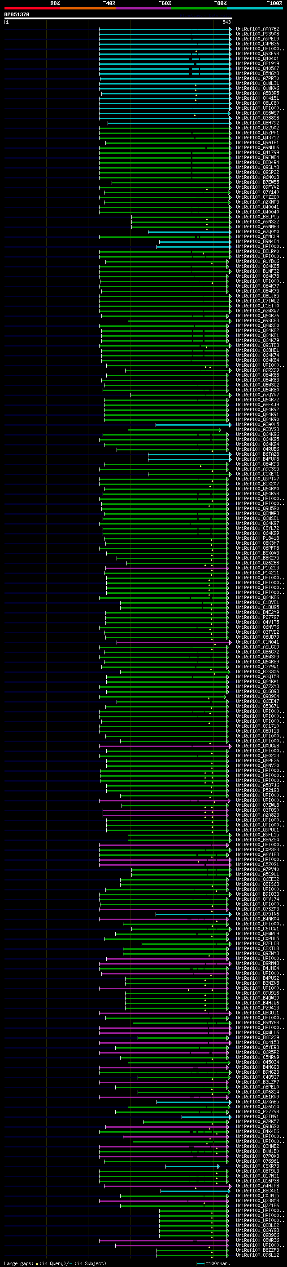Select the UniRef100_A9NS22 hit

(257, 222)
